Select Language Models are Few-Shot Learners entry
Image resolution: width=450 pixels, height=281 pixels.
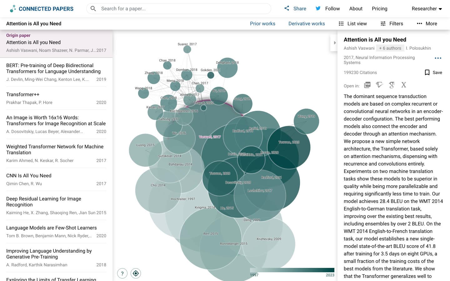pos(56,231)
